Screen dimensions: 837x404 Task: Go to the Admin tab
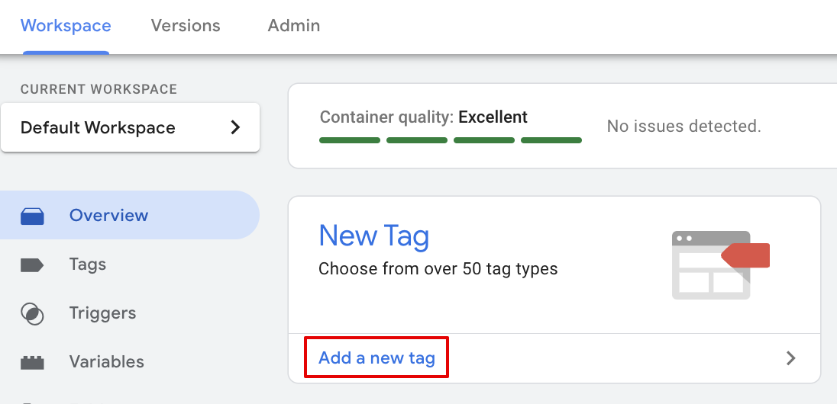tap(294, 26)
